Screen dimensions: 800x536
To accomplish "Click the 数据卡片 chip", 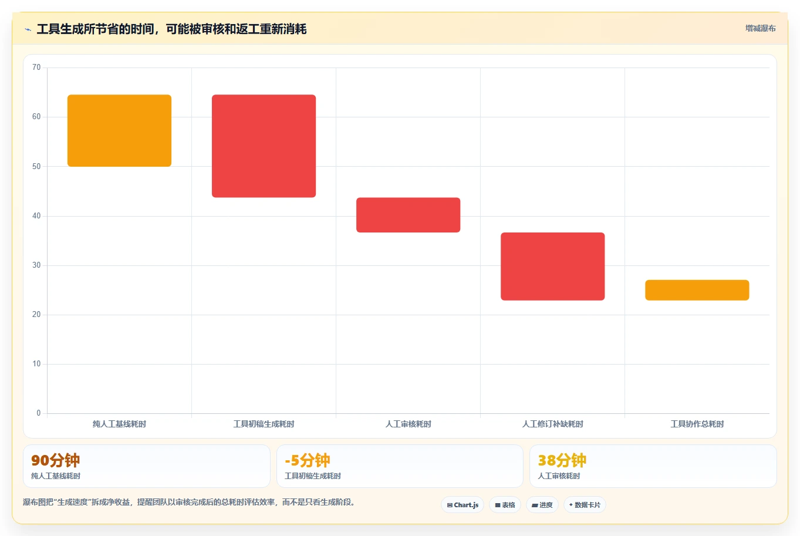I will pyautogui.click(x=585, y=505).
